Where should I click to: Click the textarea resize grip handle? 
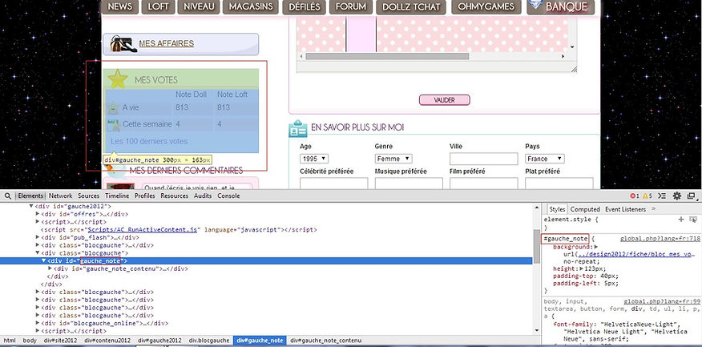574,69
